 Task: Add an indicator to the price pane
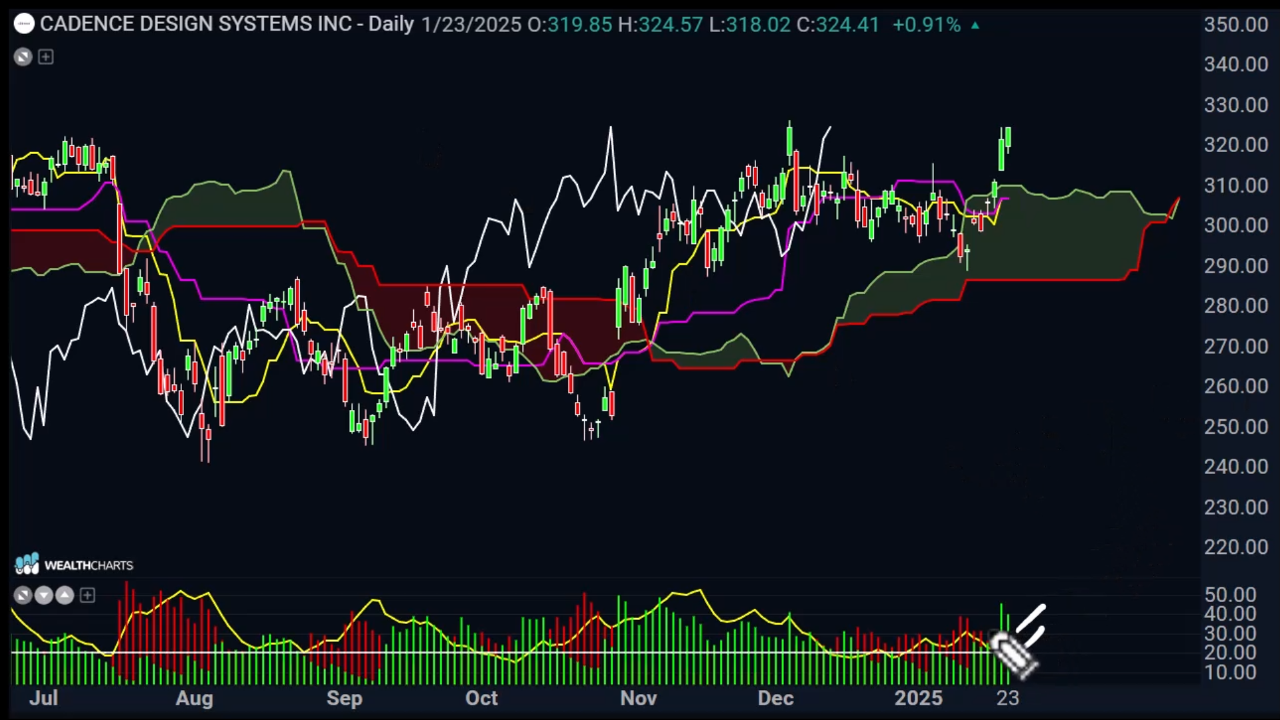point(45,57)
